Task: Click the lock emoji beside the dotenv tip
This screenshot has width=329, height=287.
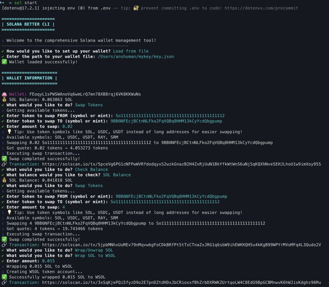Action: tap(136, 8)
